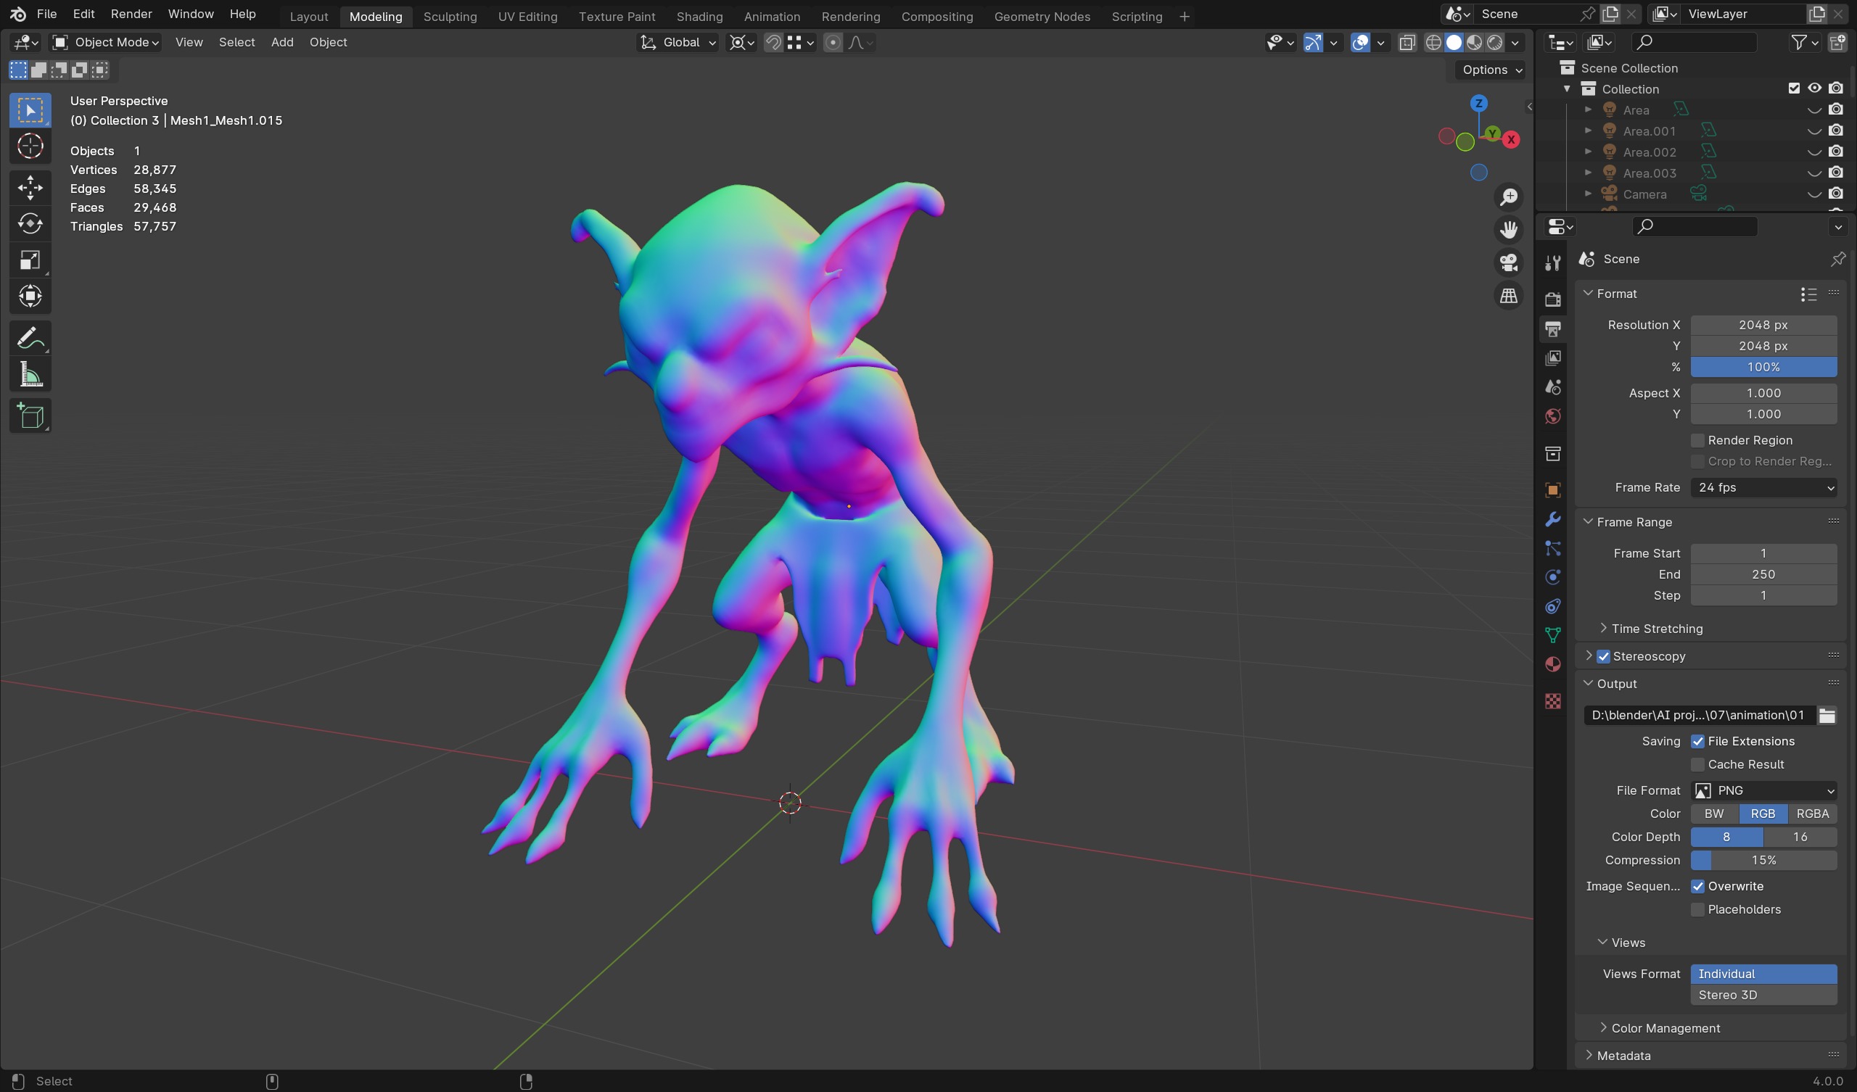Open the Particles properties tab
This screenshot has height=1092, width=1857.
[x=1552, y=548]
